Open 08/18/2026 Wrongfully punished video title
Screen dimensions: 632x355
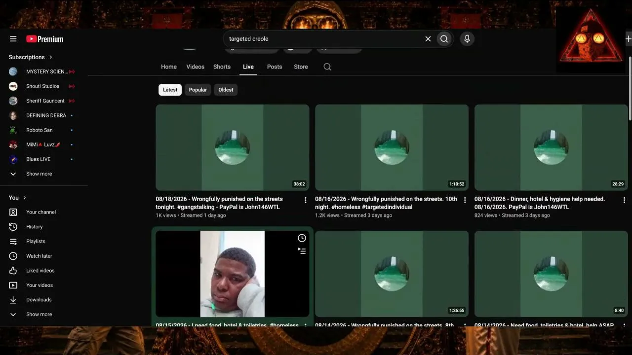click(219, 203)
